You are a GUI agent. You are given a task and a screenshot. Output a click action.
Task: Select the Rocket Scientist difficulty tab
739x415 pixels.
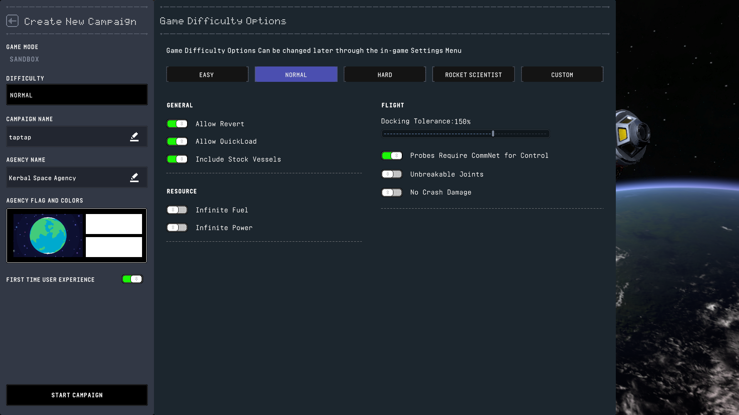(473, 75)
